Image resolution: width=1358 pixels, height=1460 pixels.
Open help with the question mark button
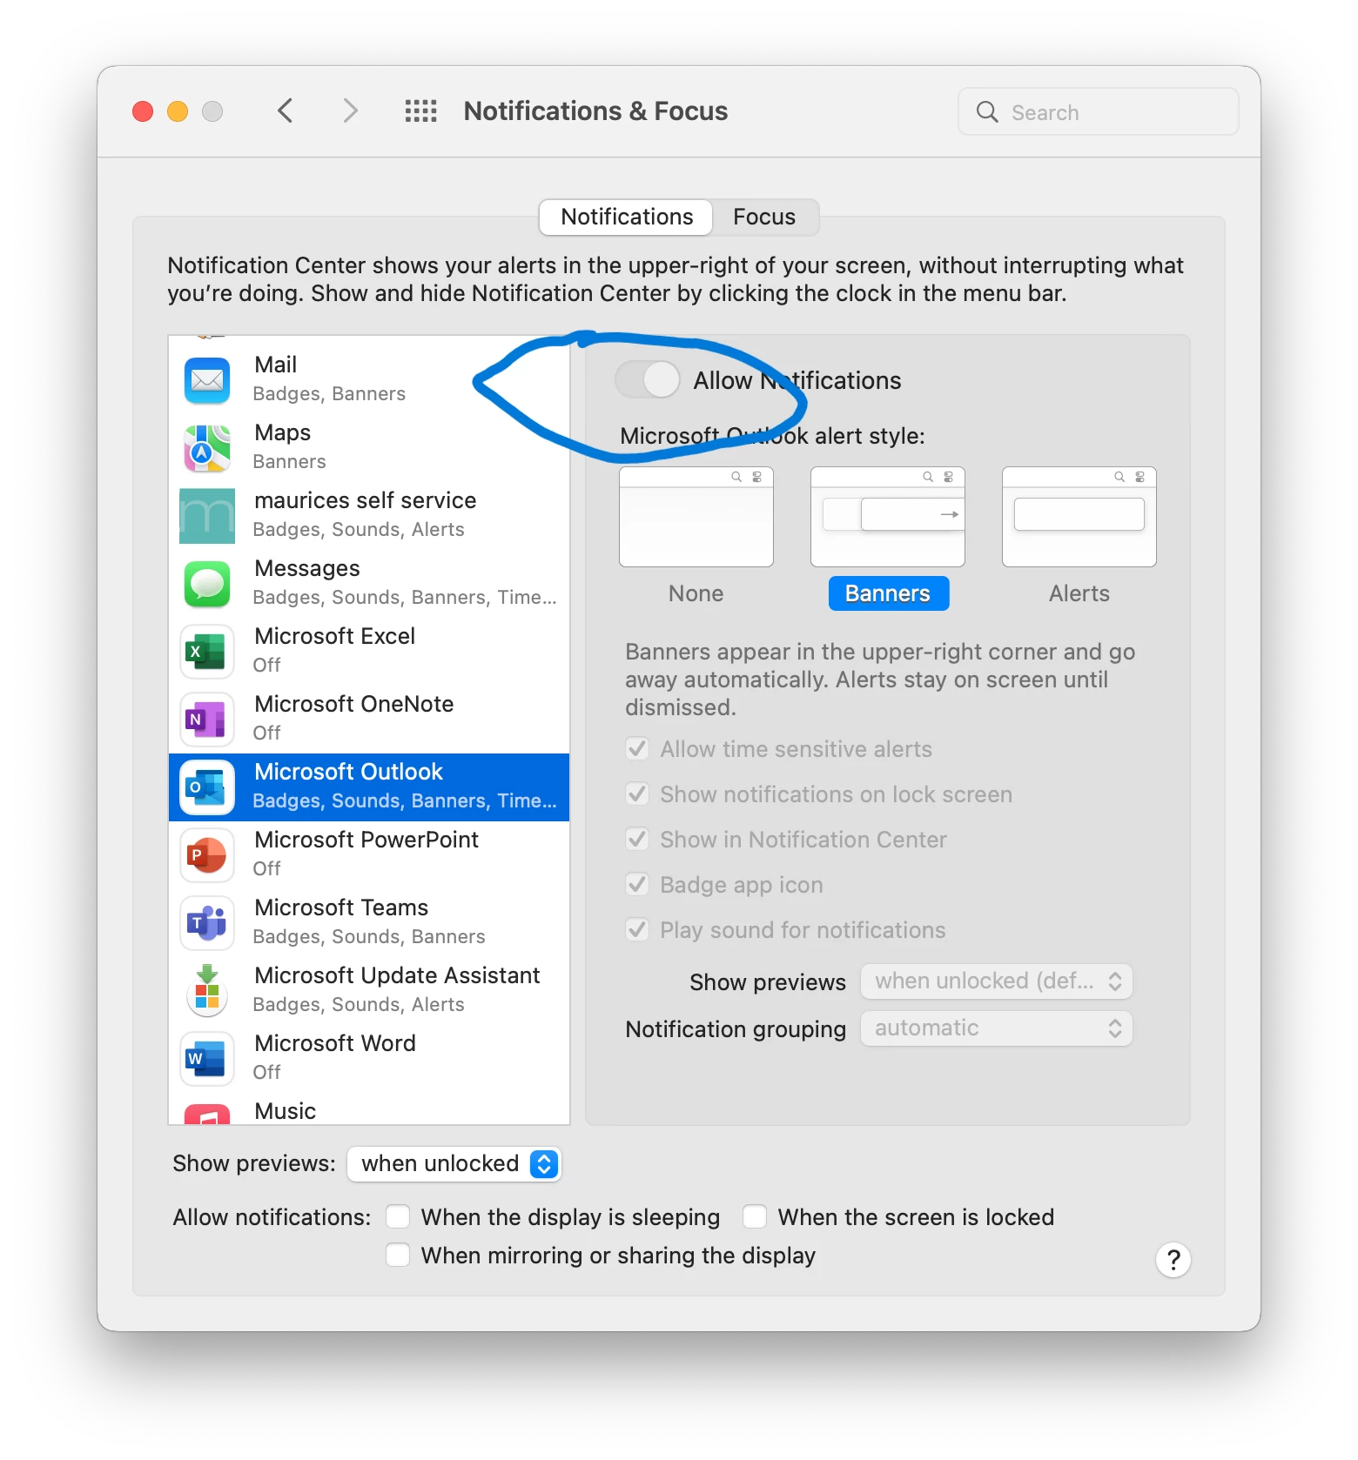1173,1259
